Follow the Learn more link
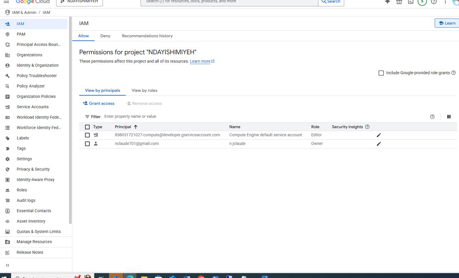The width and height of the screenshot is (459, 278). pos(202,61)
